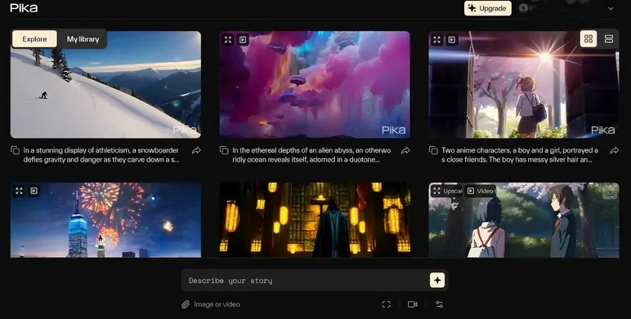Open the camera motion control icon
Screen dimensions: 631x319
point(413,304)
